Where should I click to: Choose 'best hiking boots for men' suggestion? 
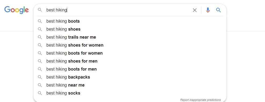coord(130,69)
